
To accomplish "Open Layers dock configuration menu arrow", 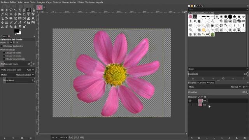I will [247, 82].
